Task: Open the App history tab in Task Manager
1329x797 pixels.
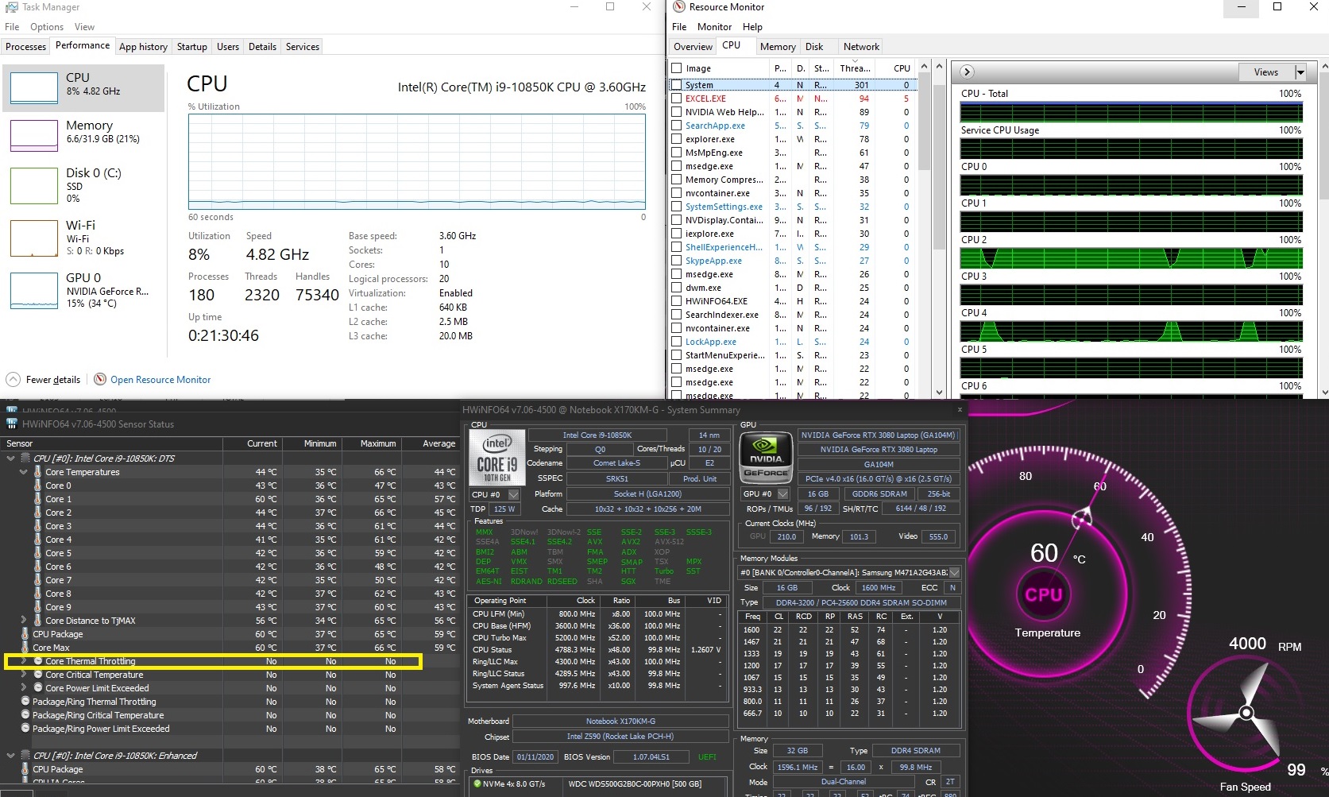Action: pyautogui.click(x=143, y=47)
